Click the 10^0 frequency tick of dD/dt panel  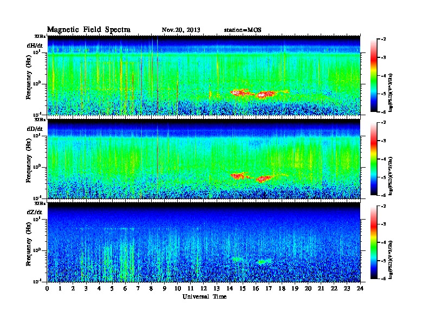pyautogui.click(x=37, y=167)
